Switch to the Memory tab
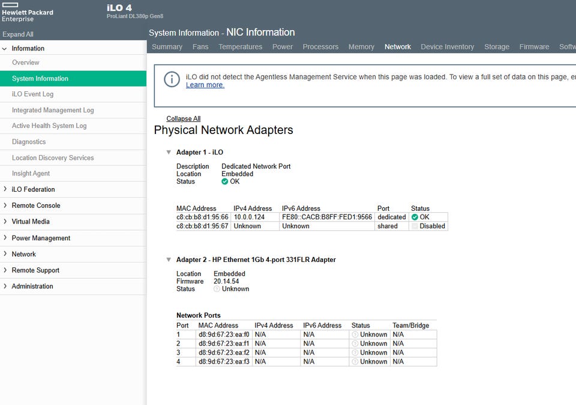Viewport: 576px width, 405px height. [x=361, y=47]
